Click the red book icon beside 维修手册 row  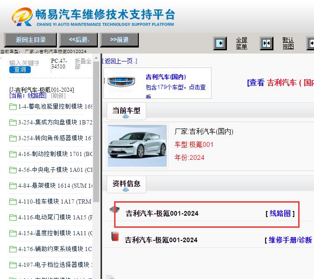pyautogui.click(x=115, y=236)
